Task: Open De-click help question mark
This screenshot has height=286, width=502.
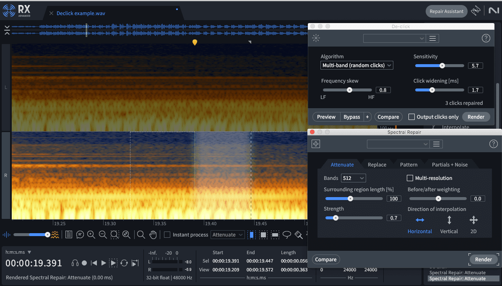Action: (x=486, y=38)
